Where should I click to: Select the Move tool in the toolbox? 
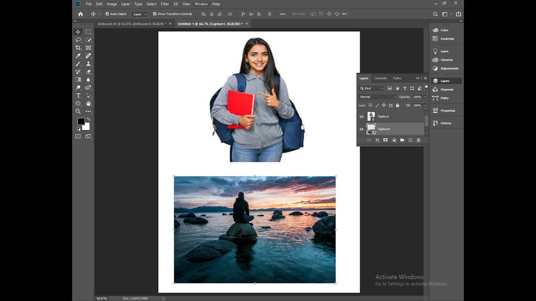[78, 32]
